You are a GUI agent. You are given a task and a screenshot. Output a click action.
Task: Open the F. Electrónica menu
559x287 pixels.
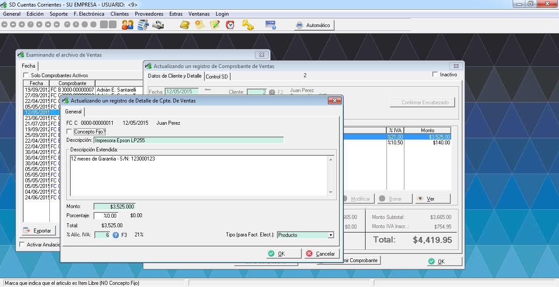pos(89,14)
